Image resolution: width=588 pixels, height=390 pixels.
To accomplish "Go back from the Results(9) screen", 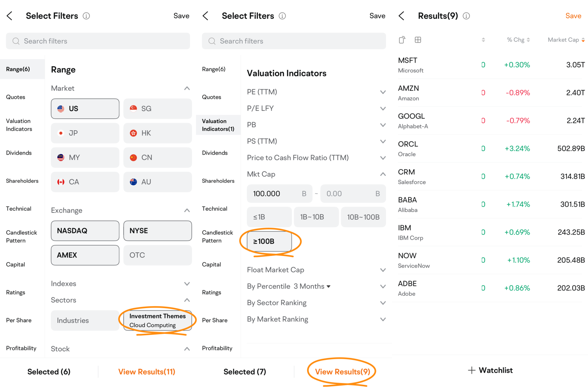I will click(401, 16).
